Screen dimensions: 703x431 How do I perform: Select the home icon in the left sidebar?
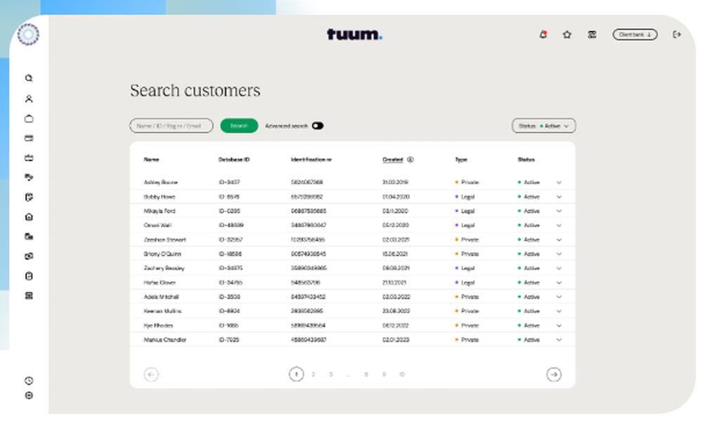click(28, 217)
